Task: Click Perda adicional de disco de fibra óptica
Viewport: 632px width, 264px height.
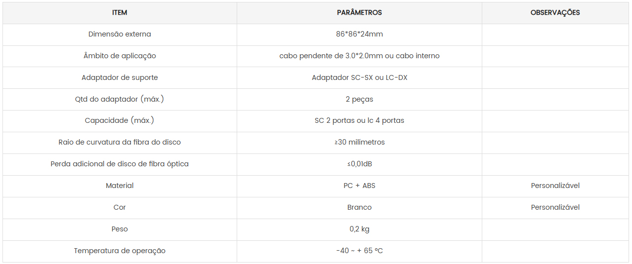Action: click(120, 164)
